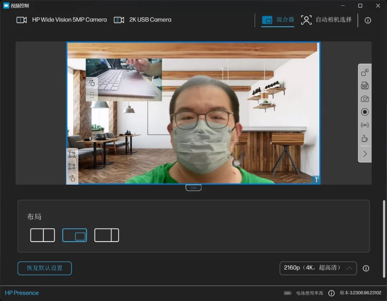Open the 混合器 mixer tab
This screenshot has width=387, height=301.
(278, 20)
